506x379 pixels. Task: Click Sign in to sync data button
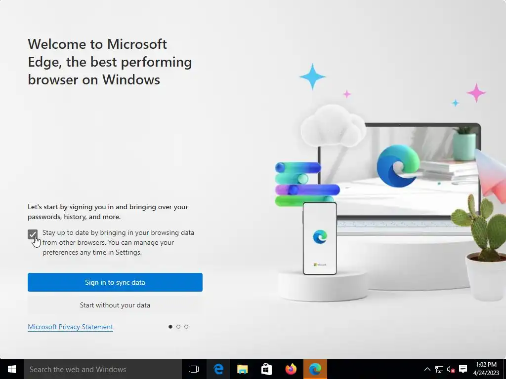[115, 282]
